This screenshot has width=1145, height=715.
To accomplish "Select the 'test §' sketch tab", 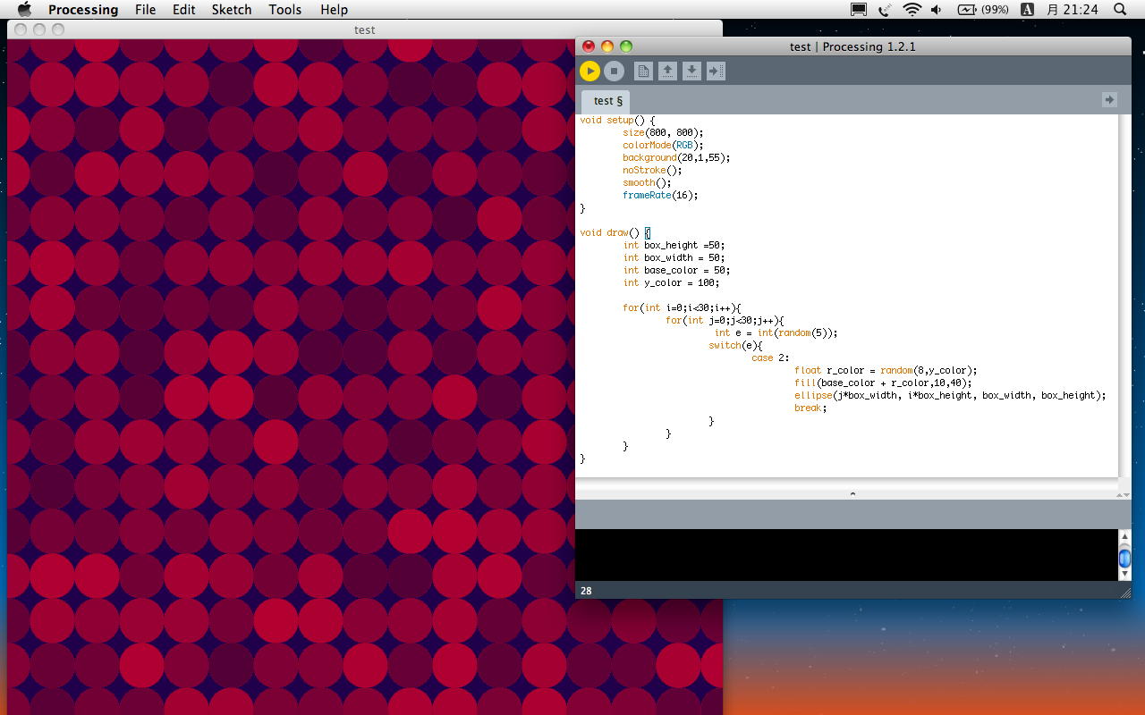I will pyautogui.click(x=607, y=101).
